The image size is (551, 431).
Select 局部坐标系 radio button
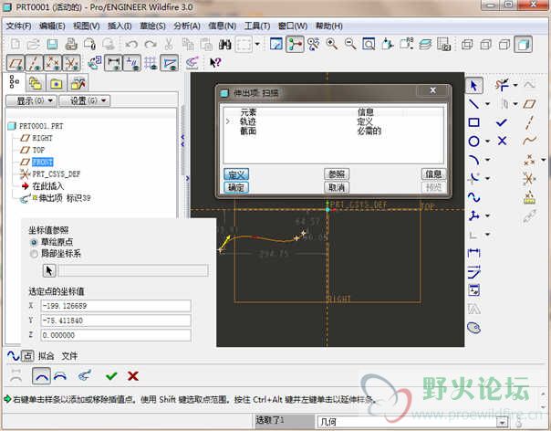[34, 254]
